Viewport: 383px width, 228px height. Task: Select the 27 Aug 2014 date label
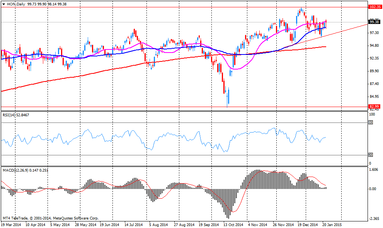184,225
